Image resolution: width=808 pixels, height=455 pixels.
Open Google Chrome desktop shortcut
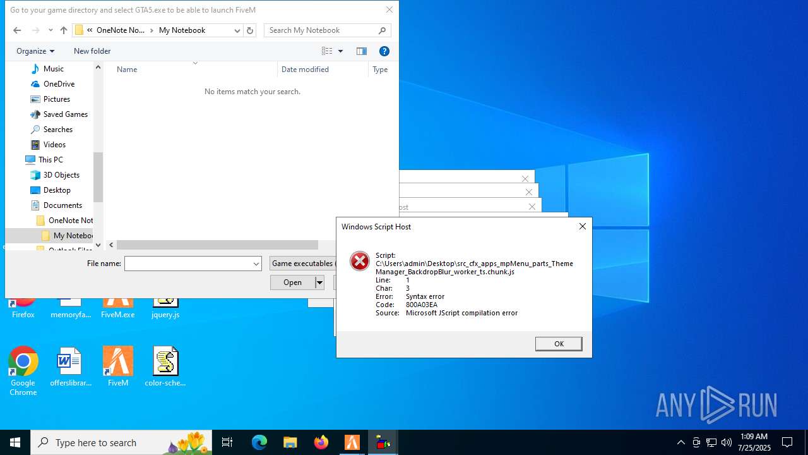coord(23,372)
